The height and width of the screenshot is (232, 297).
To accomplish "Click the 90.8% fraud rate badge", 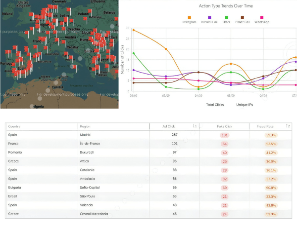I will pos(271,188).
